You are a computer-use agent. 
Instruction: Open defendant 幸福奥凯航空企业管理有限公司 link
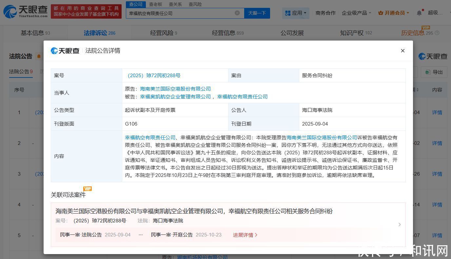coord(175,97)
